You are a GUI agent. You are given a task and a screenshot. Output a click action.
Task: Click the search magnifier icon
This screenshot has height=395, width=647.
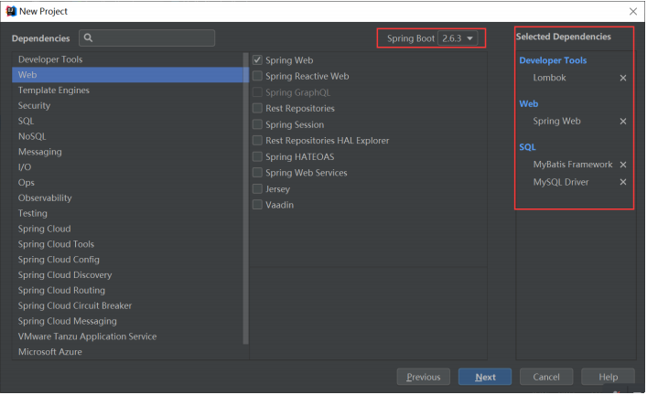click(x=88, y=37)
